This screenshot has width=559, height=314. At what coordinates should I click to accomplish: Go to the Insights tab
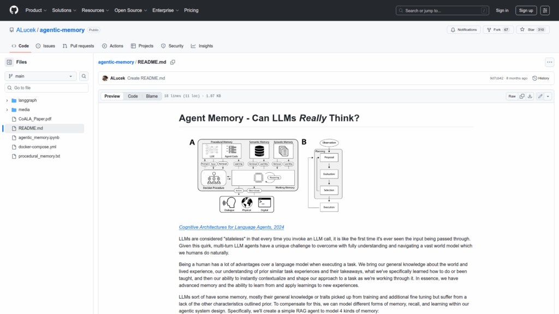pos(202,46)
